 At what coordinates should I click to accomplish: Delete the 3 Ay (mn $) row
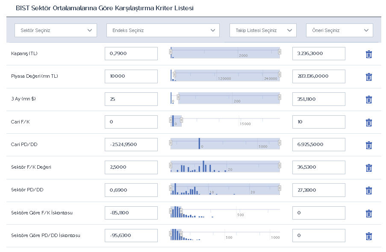(x=368, y=100)
